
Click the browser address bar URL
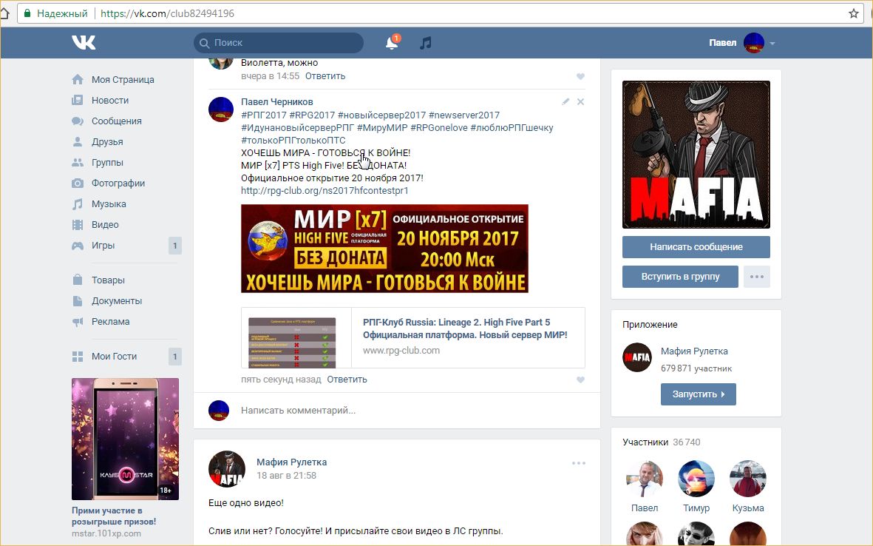click(x=167, y=13)
